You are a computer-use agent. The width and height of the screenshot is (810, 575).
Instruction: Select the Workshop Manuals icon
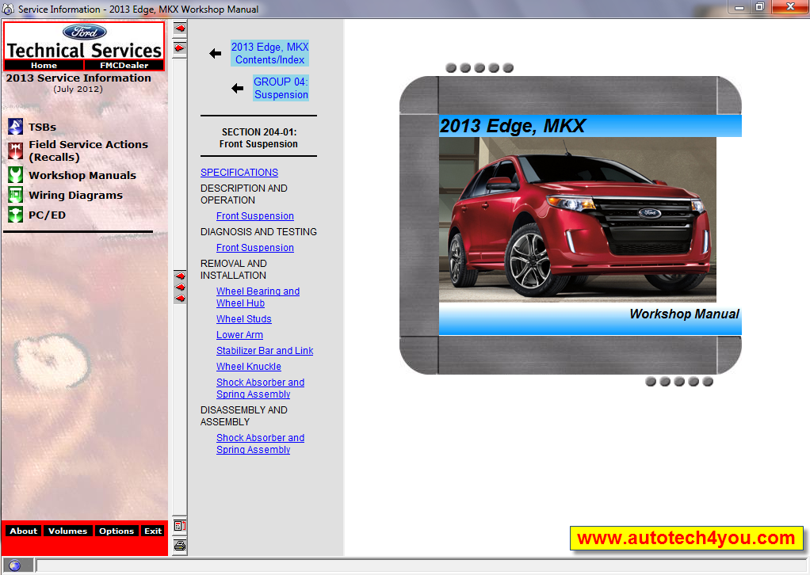(16, 175)
